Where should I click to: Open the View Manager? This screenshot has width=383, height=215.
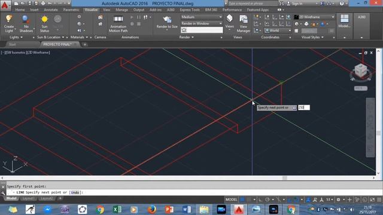[244, 24]
